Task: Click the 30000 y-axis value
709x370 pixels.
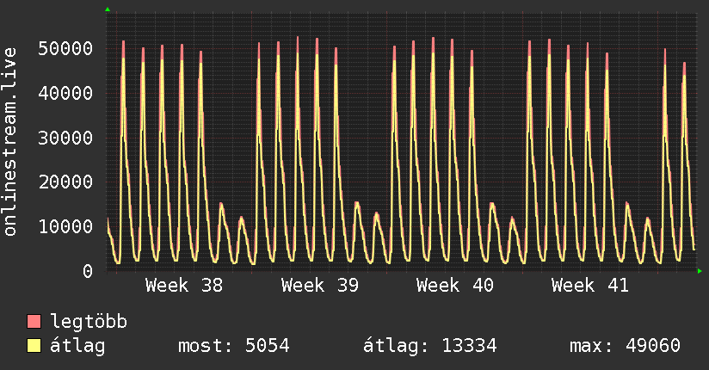Action: (65, 138)
